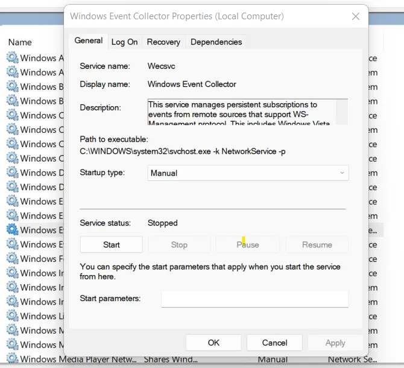Viewport: 404px width, 368px height.
Task: Open the Recovery tab
Action: 163,42
